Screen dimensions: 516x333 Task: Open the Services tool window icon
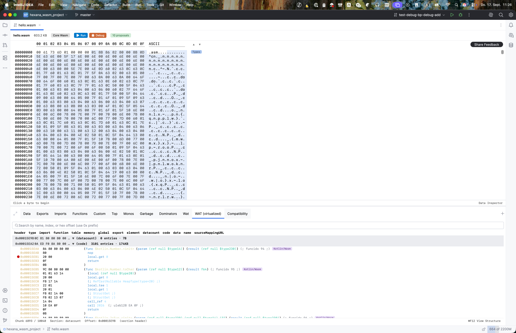click(5, 290)
